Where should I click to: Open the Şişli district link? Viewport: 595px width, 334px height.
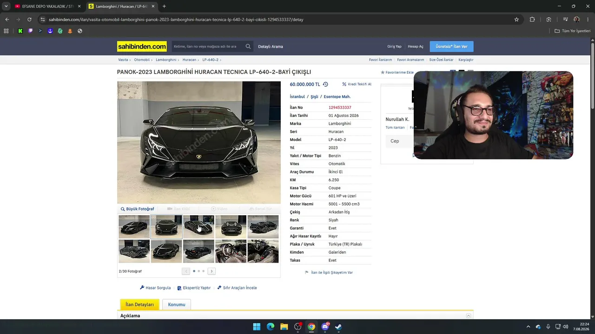coord(314,96)
